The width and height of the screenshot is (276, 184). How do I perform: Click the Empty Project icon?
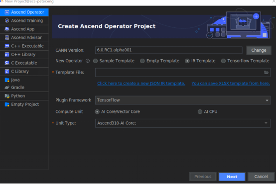click(x=7, y=104)
